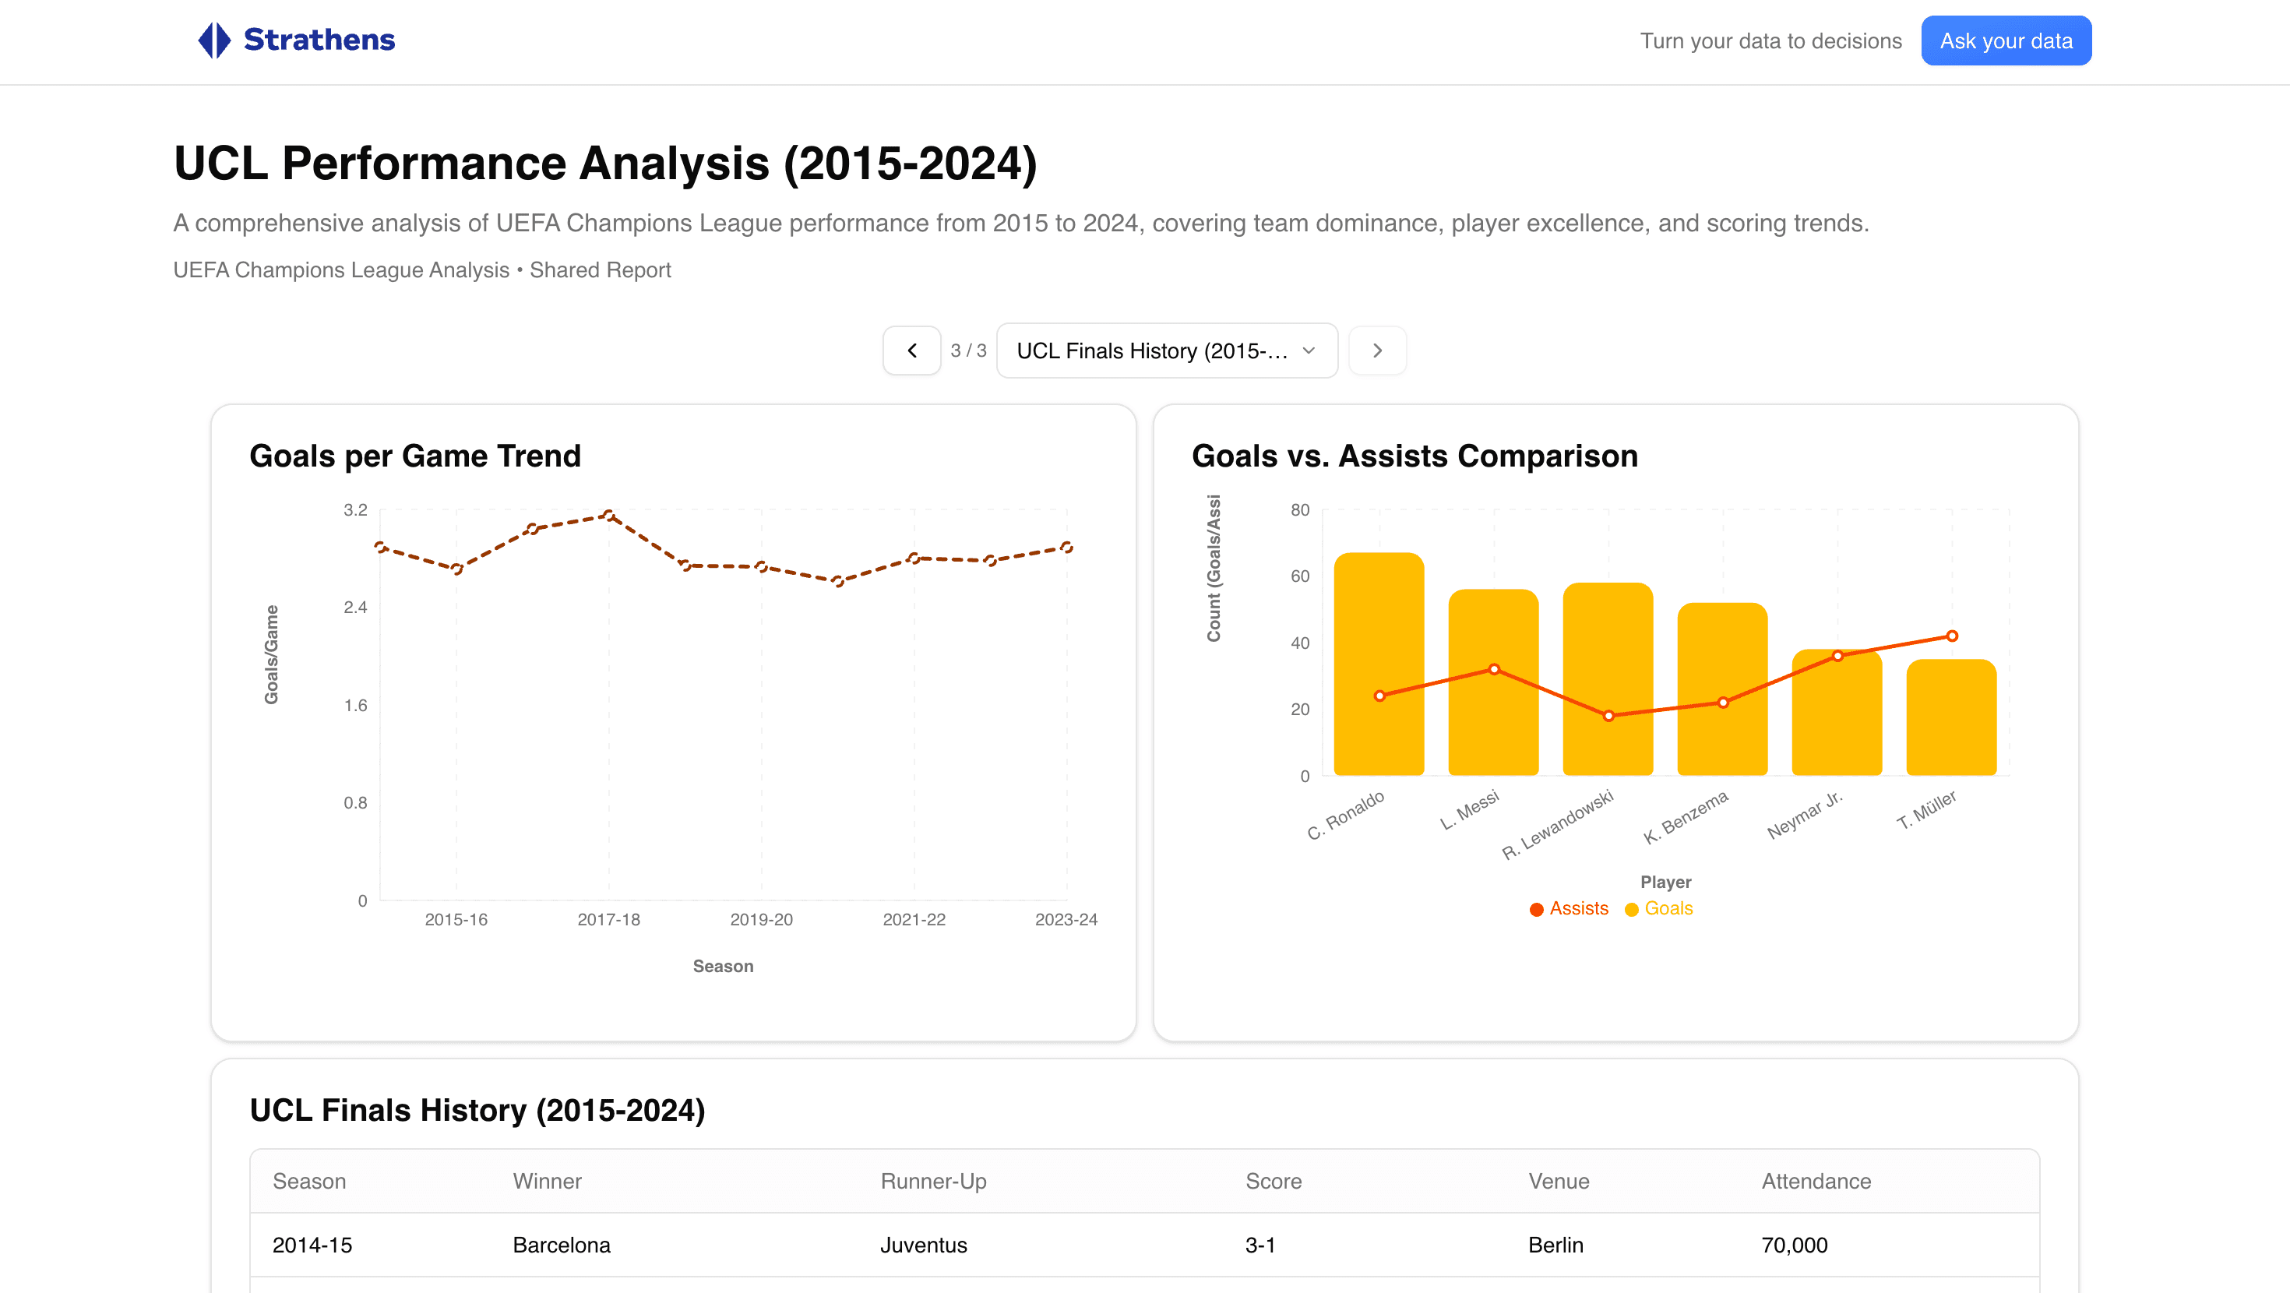Click the Strathens diamond logo icon
The image size is (2290, 1293).
(214, 40)
